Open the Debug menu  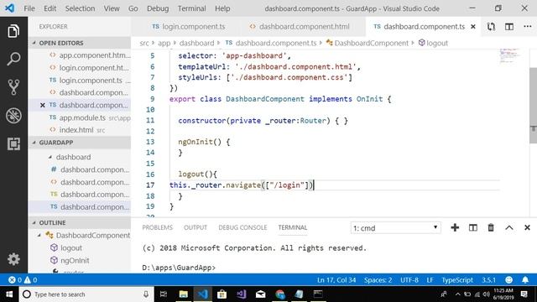[158, 8]
